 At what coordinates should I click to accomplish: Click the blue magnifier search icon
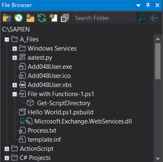click(x=142, y=18)
